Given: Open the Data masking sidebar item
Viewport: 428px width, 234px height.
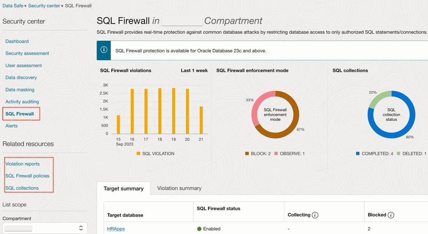Looking at the screenshot, I should [20, 90].
